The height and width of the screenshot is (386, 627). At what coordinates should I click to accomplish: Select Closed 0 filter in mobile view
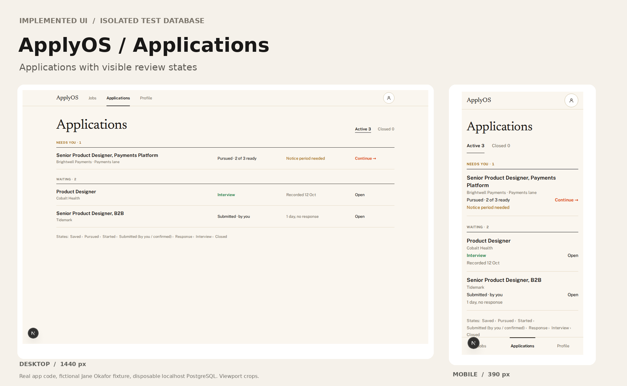coord(501,146)
